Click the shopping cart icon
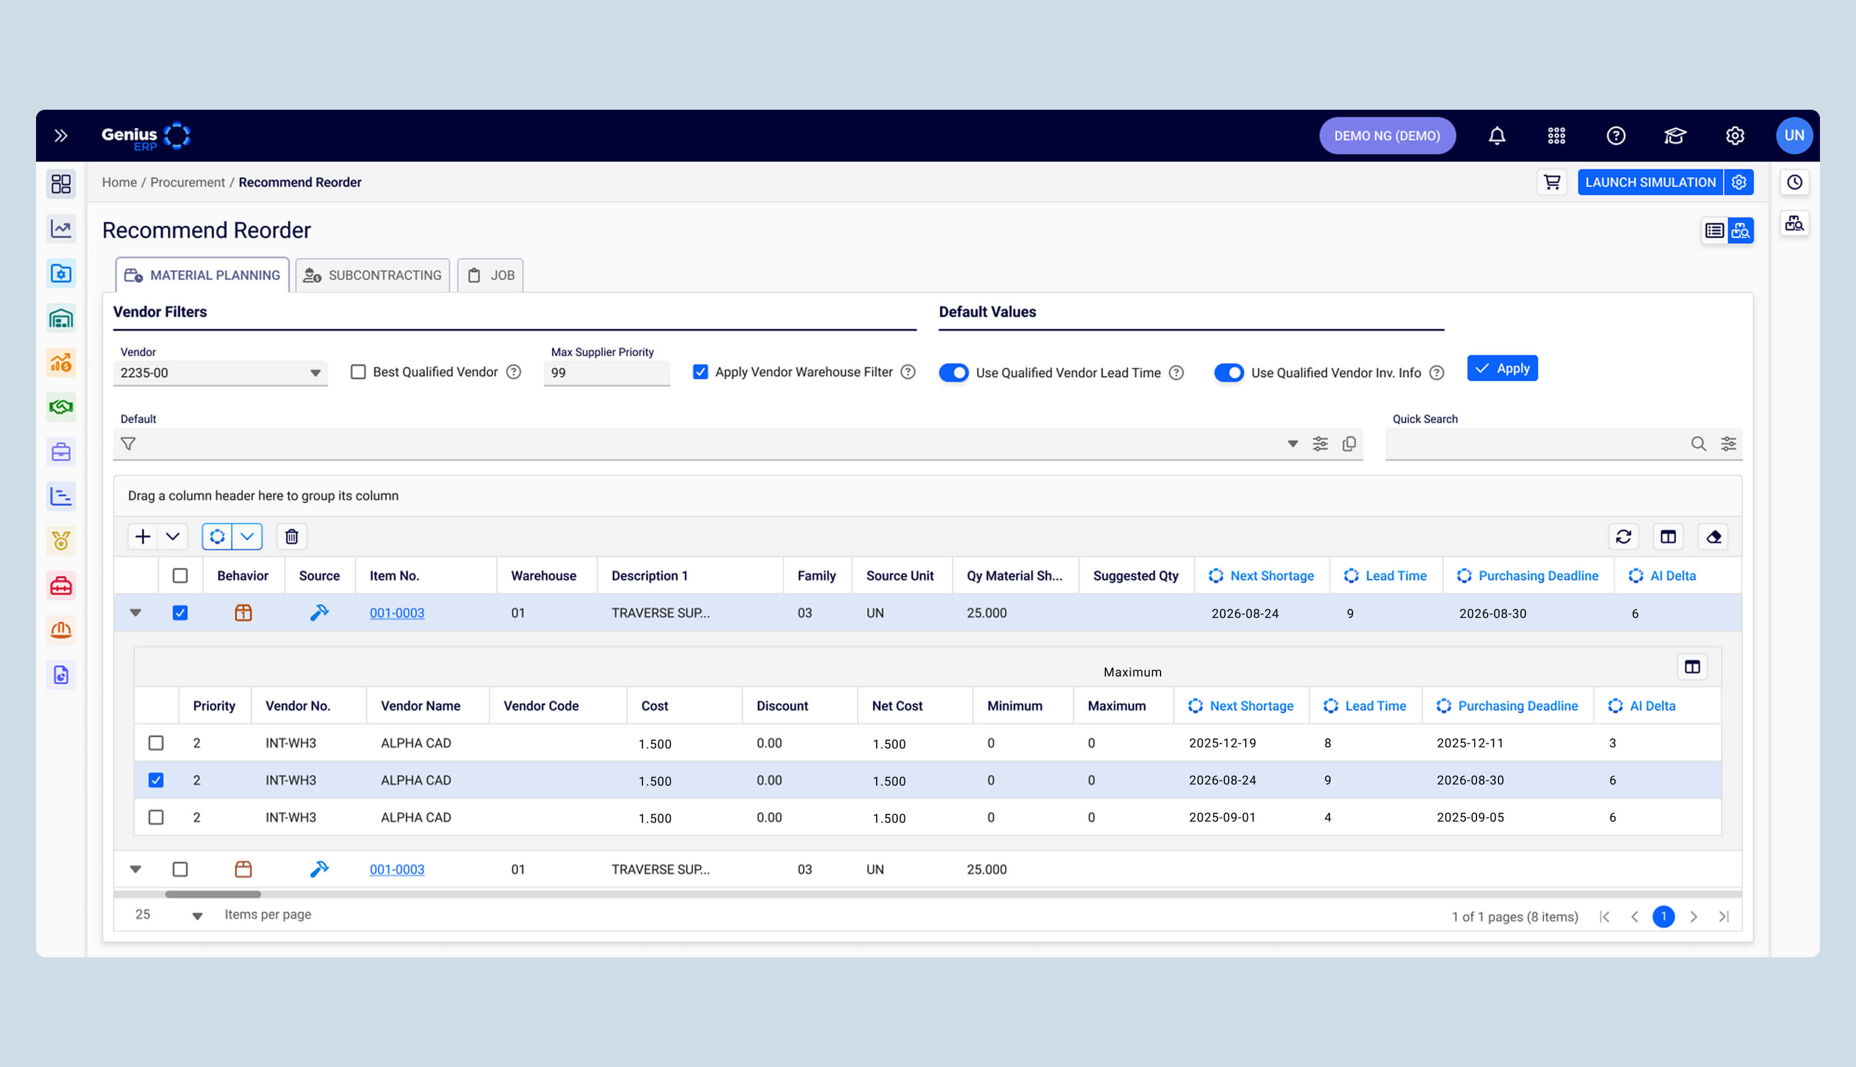The width and height of the screenshot is (1856, 1067). (x=1552, y=182)
